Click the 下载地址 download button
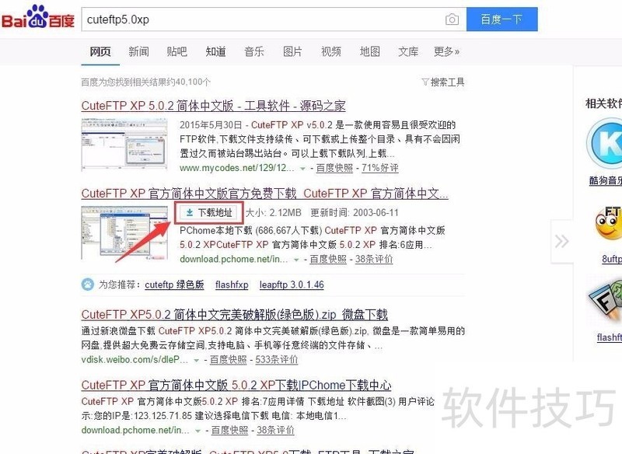 (x=208, y=212)
